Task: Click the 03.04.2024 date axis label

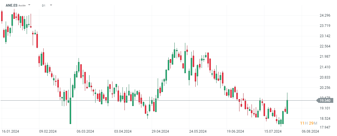Action: click(x=123, y=131)
